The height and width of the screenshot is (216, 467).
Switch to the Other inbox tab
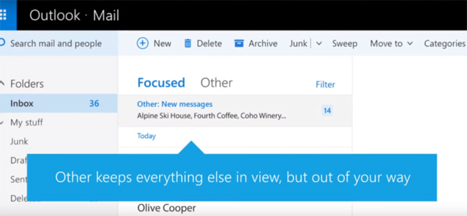click(x=216, y=83)
